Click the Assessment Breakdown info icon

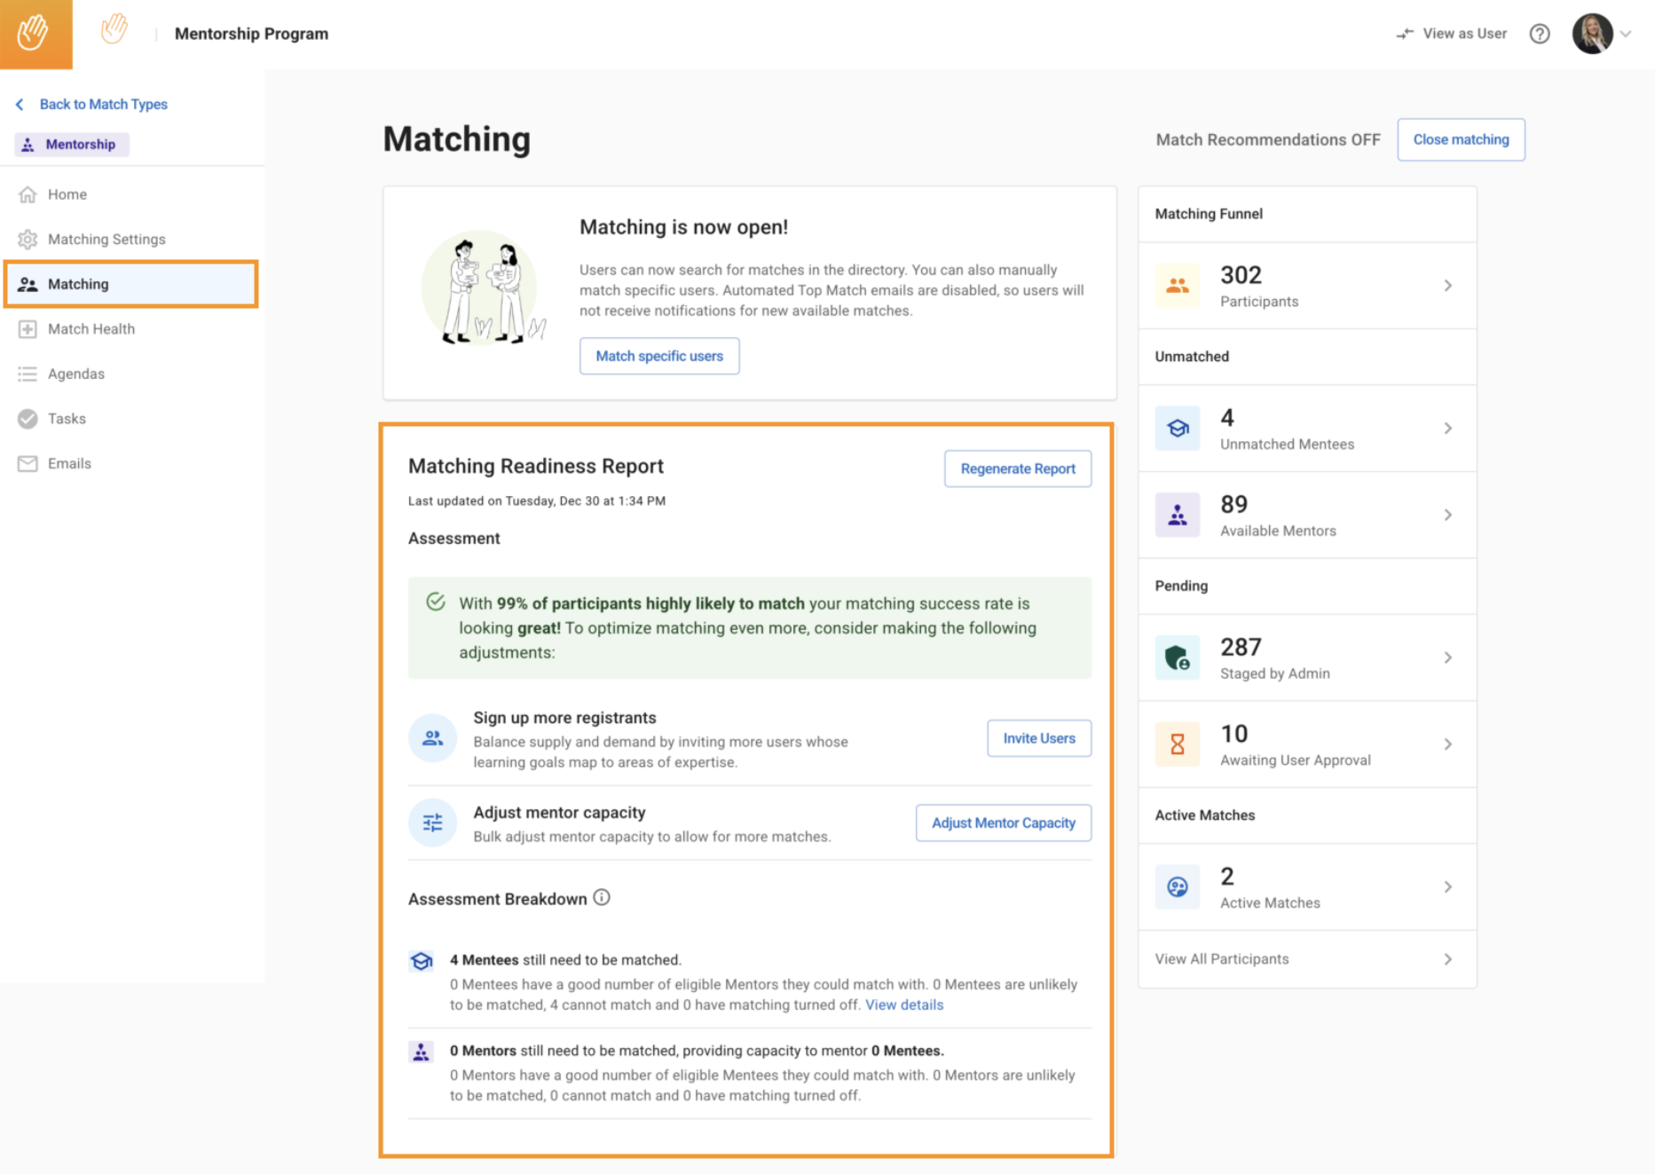click(x=602, y=898)
